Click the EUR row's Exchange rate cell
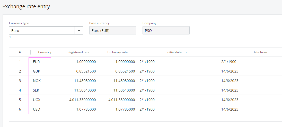This screenshot has width=282, height=127. (117, 62)
